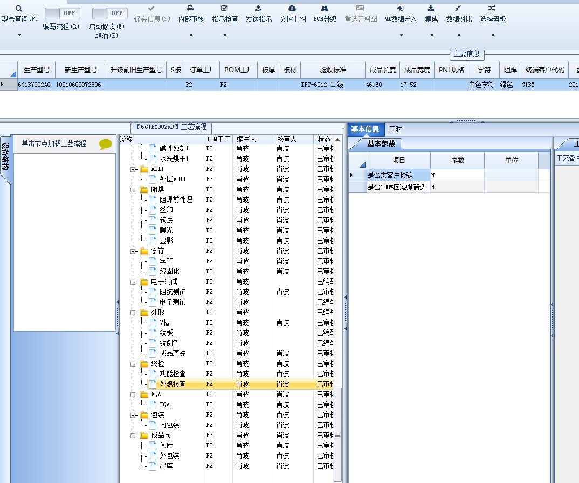Click the 保存信息 checkmark icon
This screenshot has height=483, width=579.
tap(151, 8)
